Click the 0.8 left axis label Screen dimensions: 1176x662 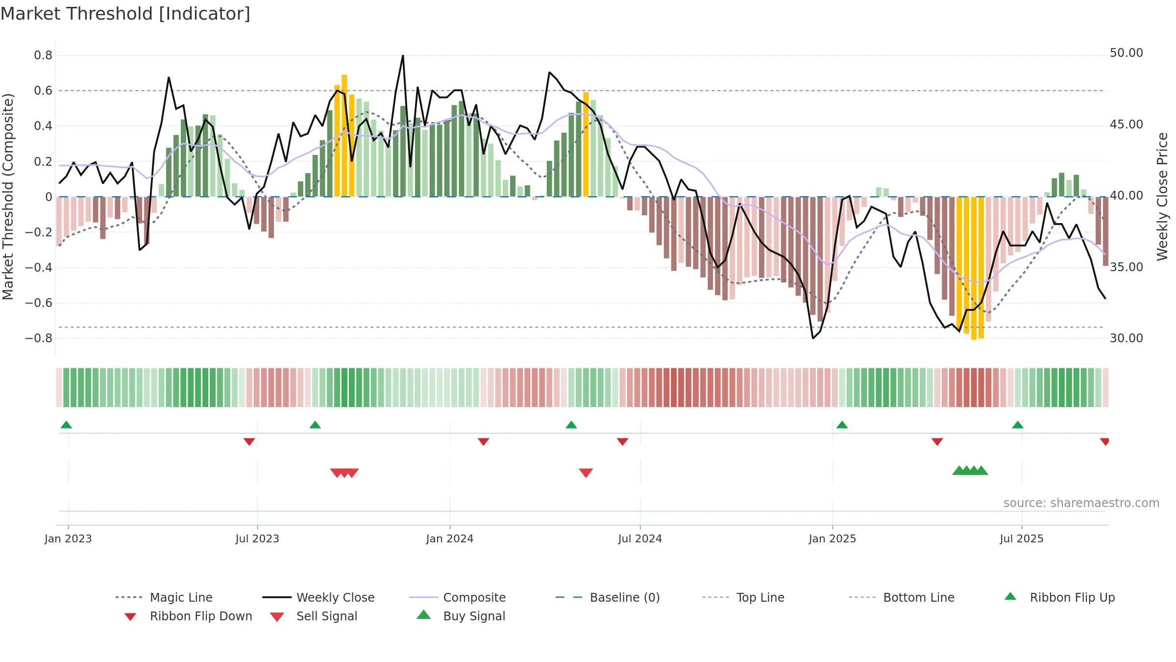(43, 55)
